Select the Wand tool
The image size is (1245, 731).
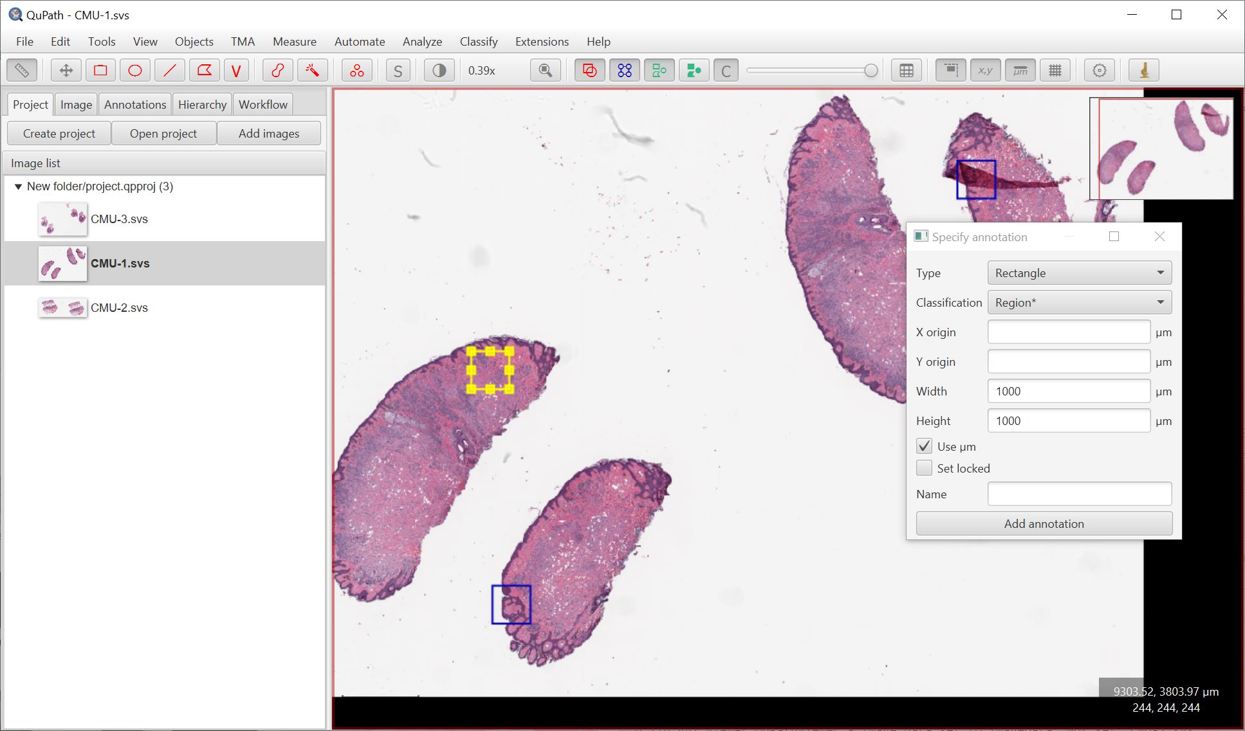(x=313, y=70)
